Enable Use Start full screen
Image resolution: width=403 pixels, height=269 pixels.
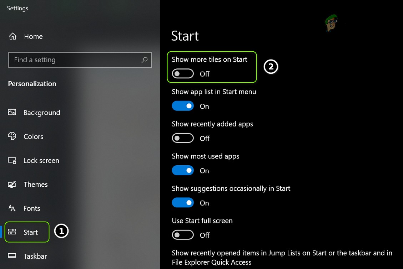pos(183,235)
